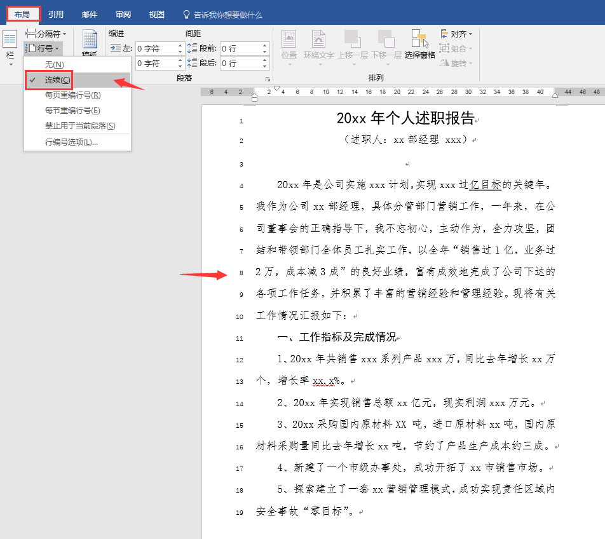Increase 段后 spacing with up arrow

(x=264, y=60)
